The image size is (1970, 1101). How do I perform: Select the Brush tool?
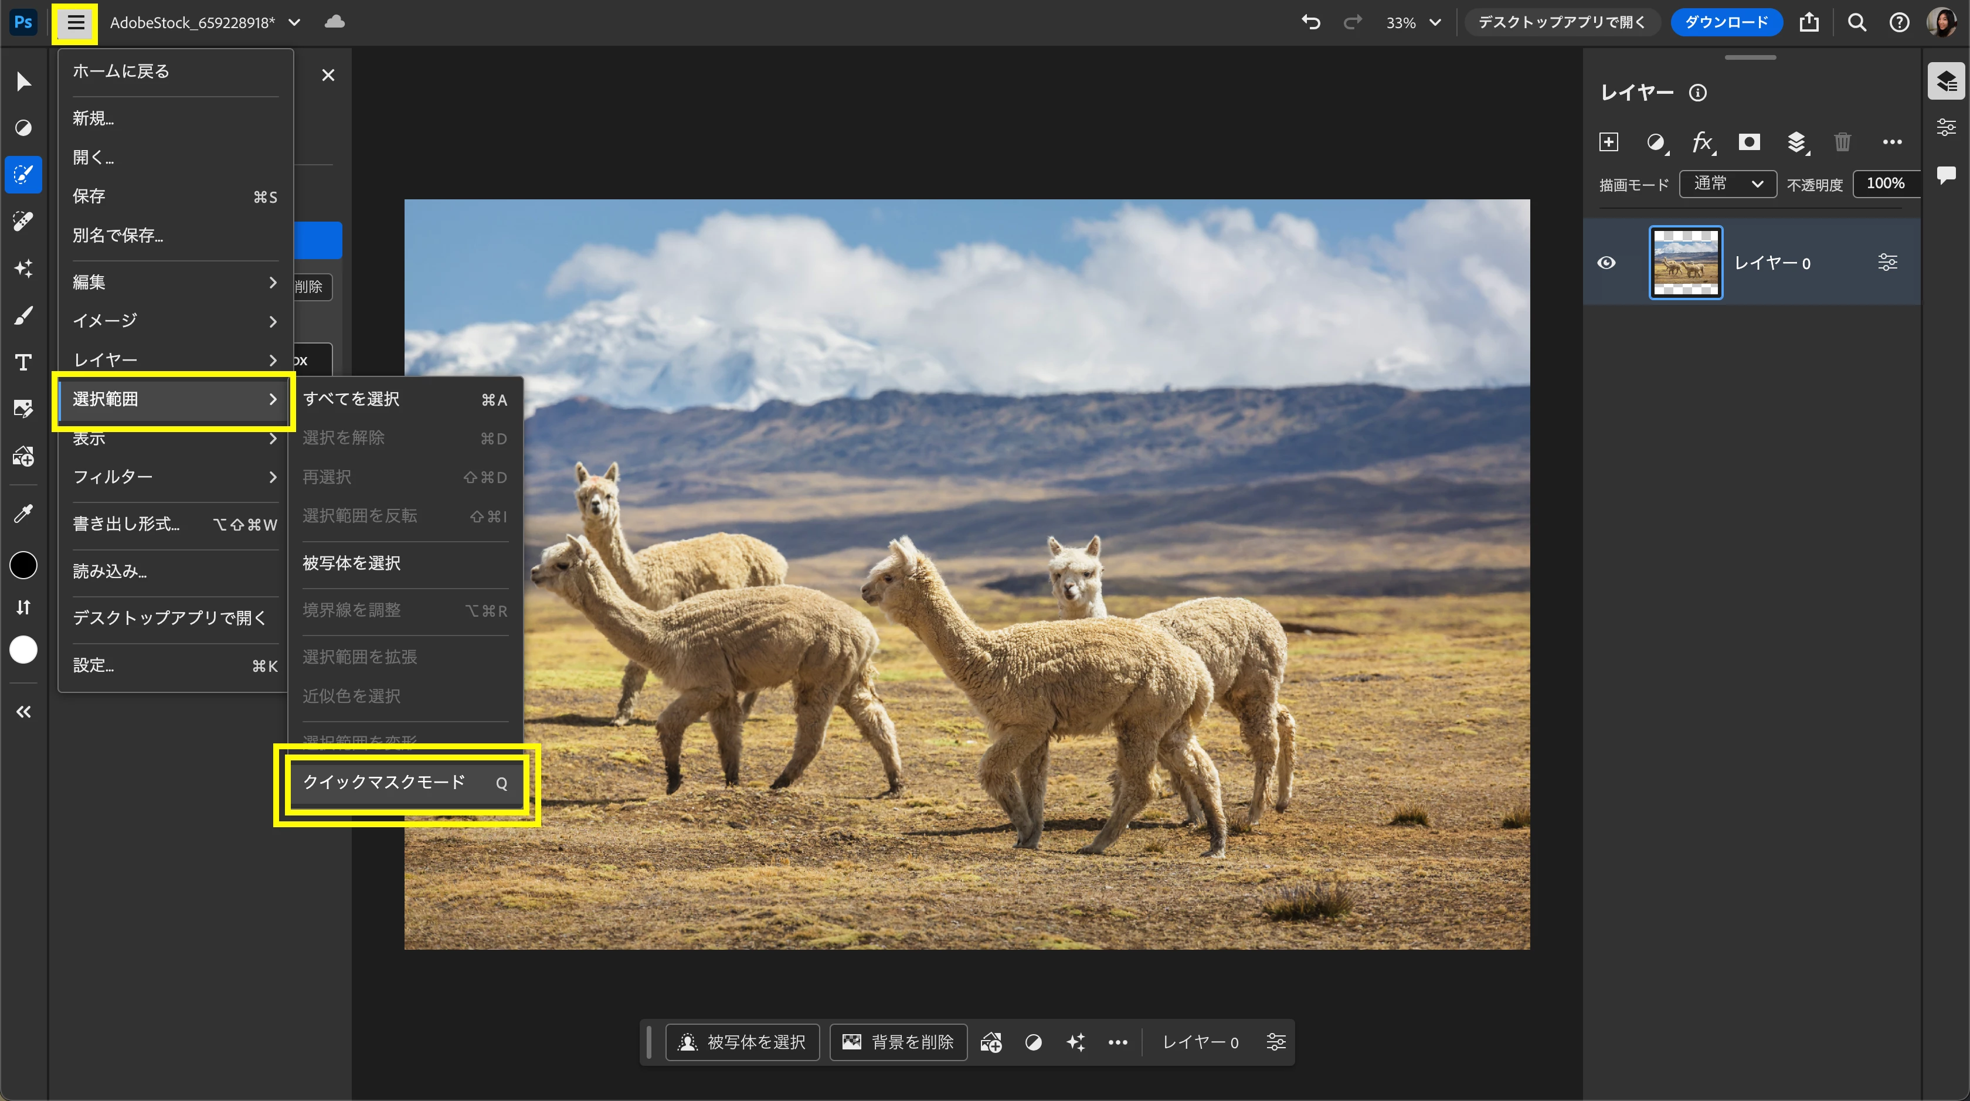[23, 316]
